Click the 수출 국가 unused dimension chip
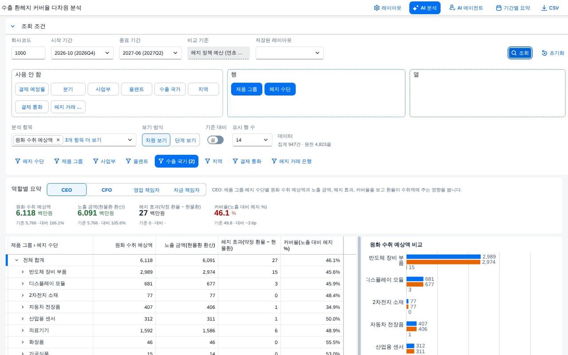This screenshot has width=568, height=355. [x=170, y=89]
